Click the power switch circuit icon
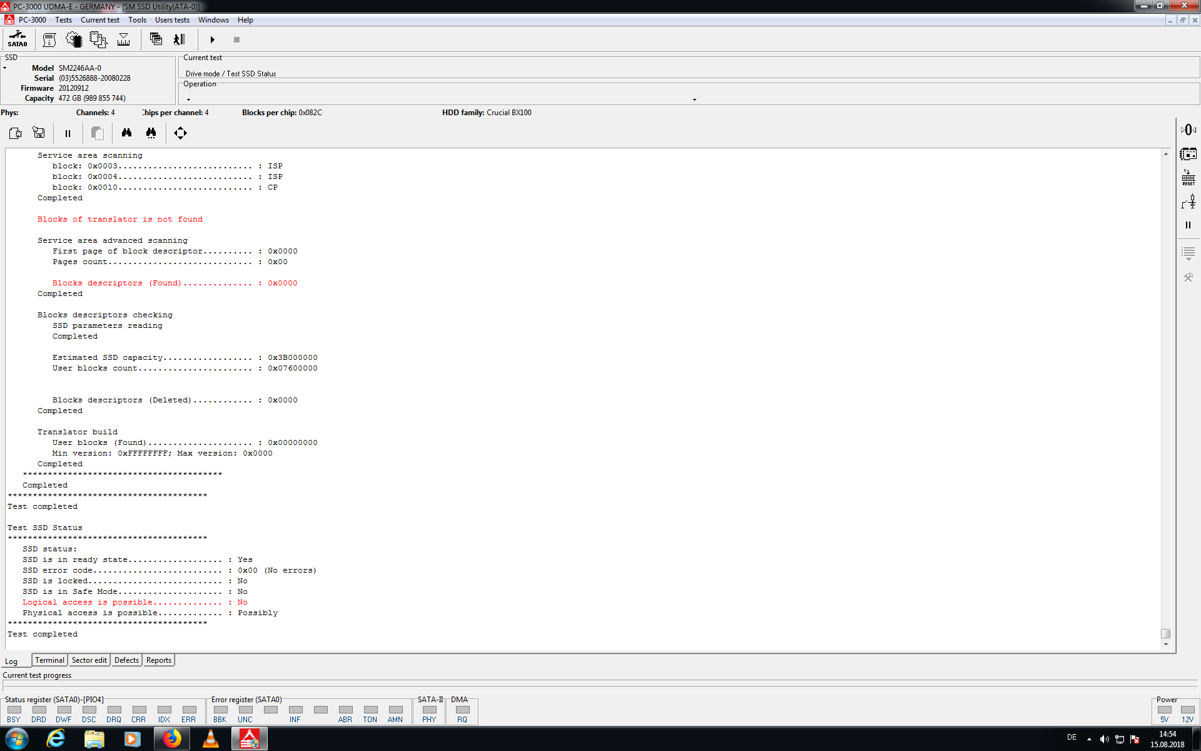Screen dimensions: 1201x751 [1188, 202]
